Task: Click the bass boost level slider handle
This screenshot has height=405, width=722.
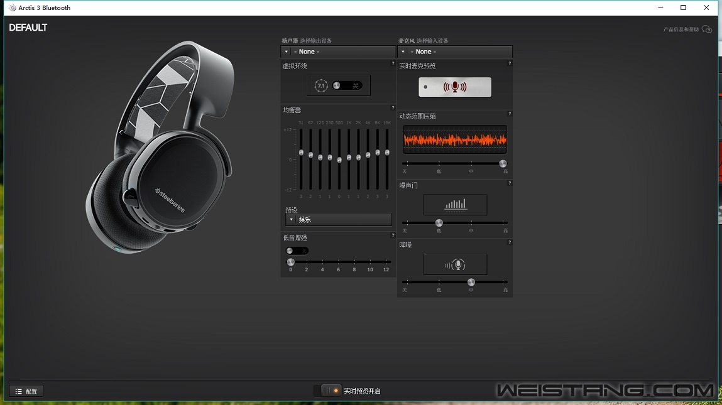Action: [x=290, y=262]
